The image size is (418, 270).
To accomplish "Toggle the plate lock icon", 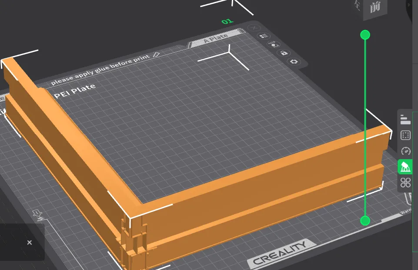I will tap(284, 53).
